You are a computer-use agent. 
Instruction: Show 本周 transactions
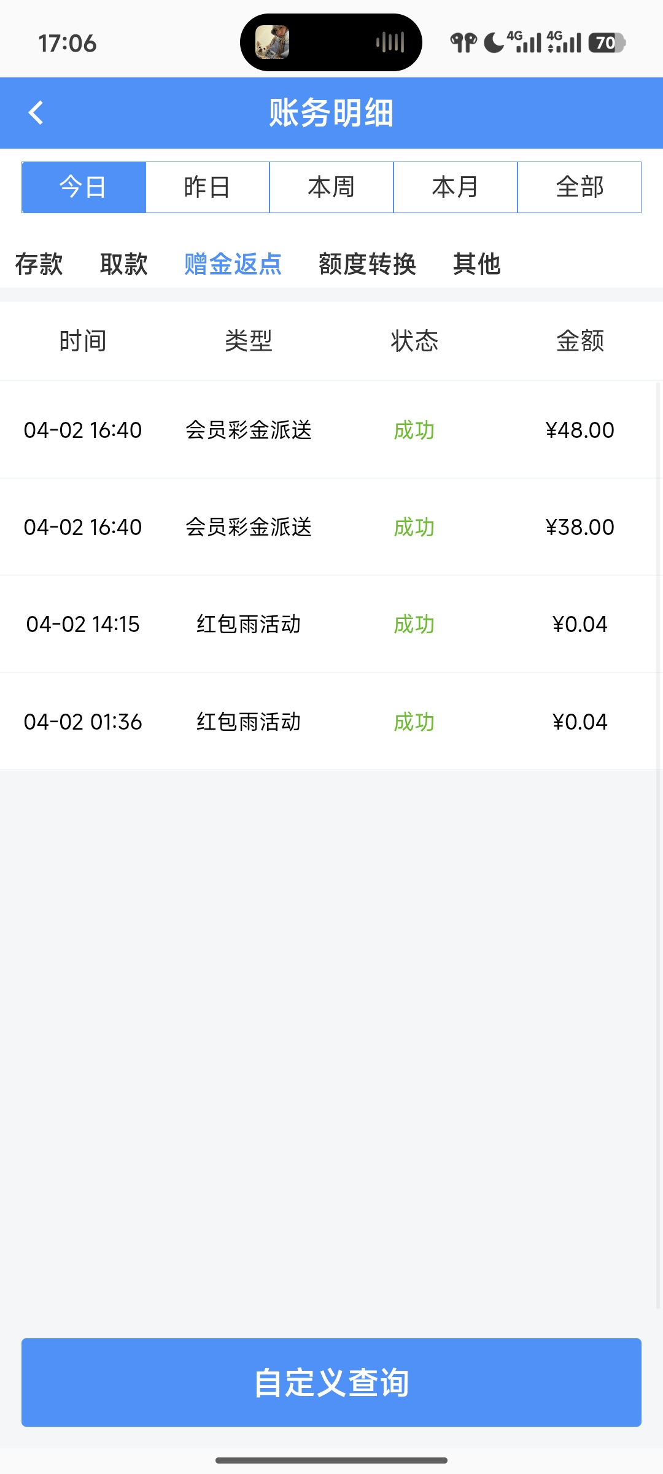(331, 187)
